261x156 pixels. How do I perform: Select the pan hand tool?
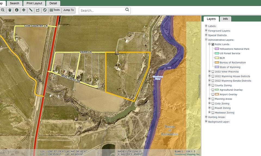click(x=10, y=10)
